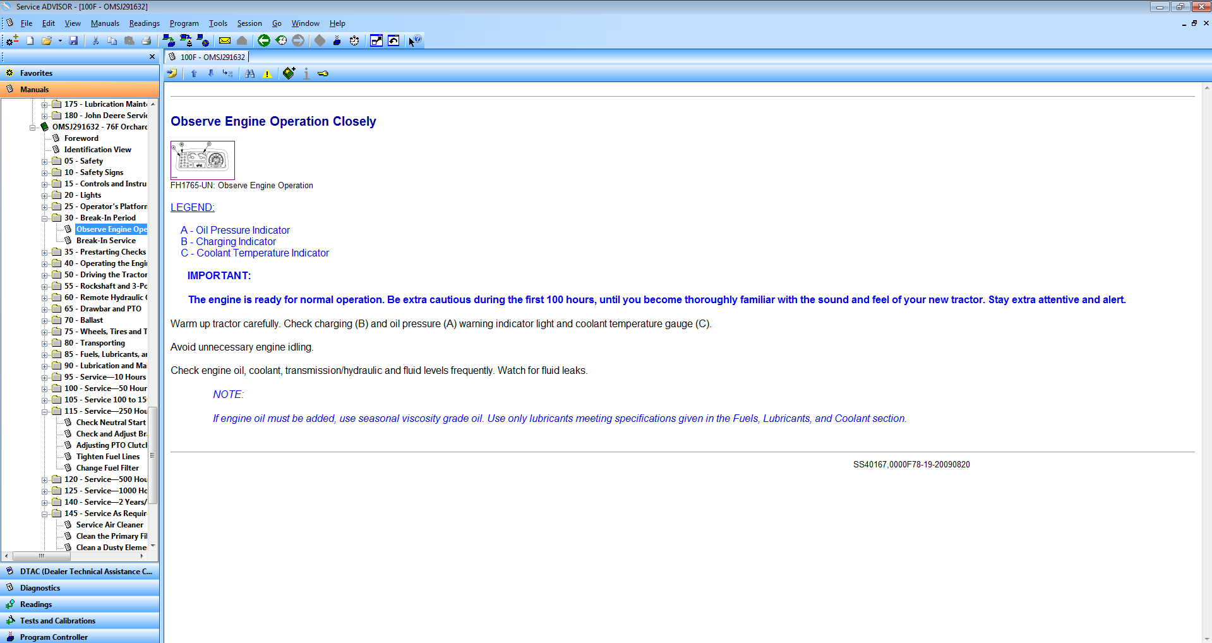Open the dropdown arrow beside open folder
Image resolution: width=1212 pixels, height=643 pixels.
pyautogui.click(x=60, y=41)
